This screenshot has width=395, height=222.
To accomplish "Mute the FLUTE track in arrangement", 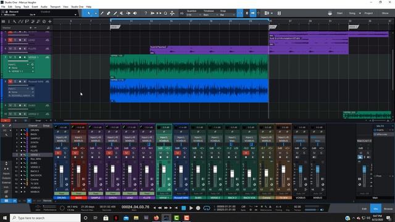I will pyautogui.click(x=10, y=49).
